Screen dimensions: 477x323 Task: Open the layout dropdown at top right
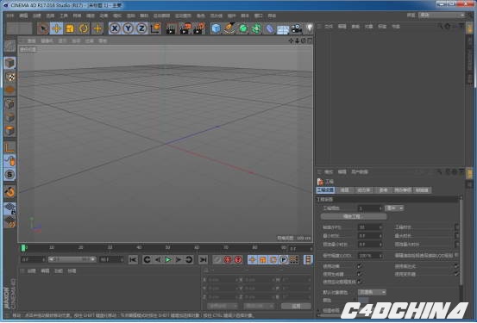click(x=442, y=15)
